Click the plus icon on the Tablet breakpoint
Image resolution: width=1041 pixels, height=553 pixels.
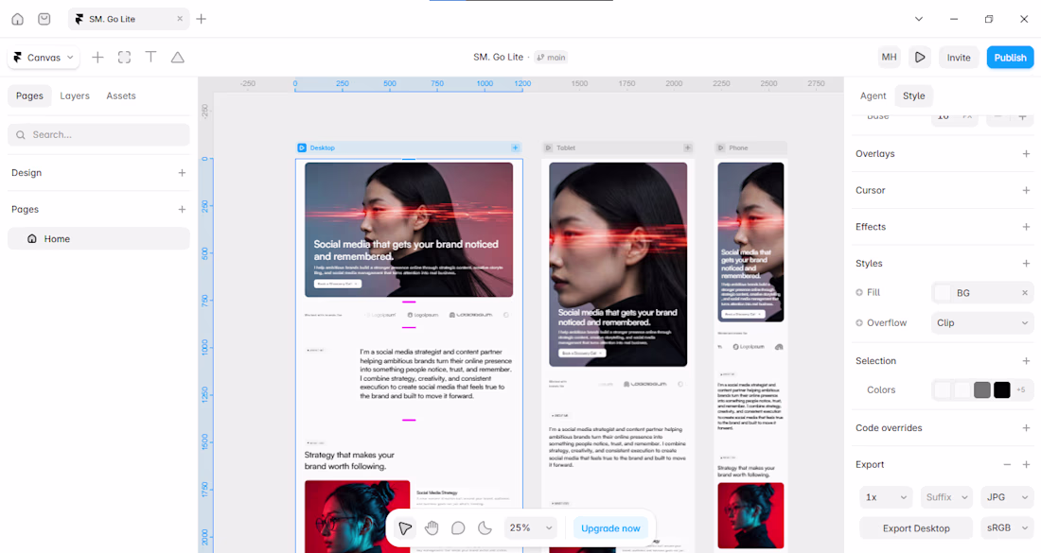pos(688,147)
